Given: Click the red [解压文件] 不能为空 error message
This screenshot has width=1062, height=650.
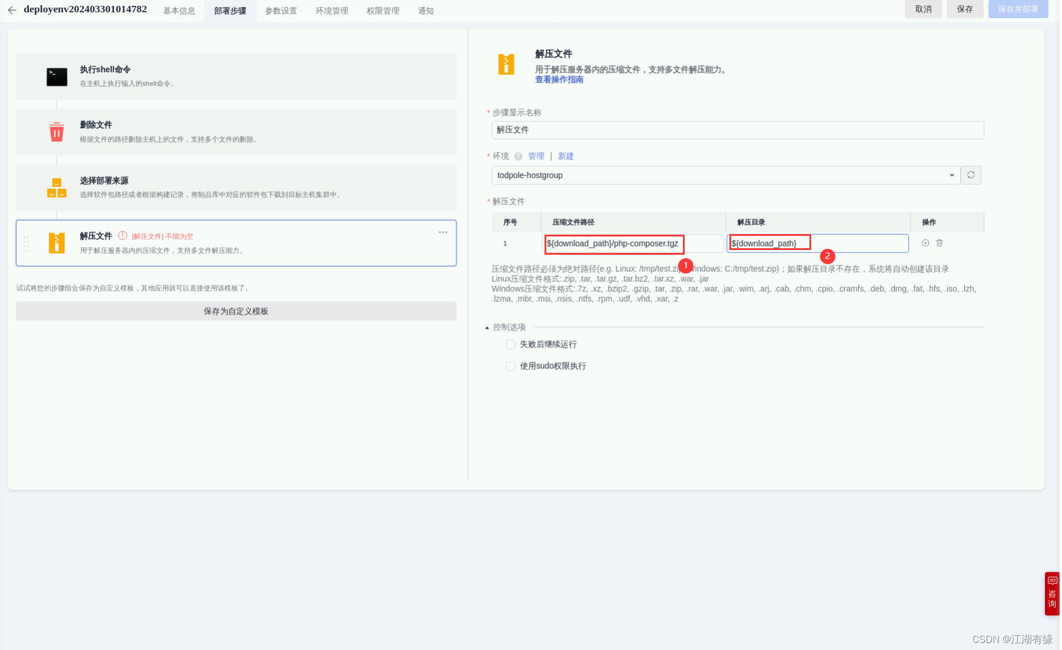Looking at the screenshot, I should [x=162, y=236].
